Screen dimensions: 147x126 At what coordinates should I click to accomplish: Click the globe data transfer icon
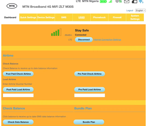(119, 1)
